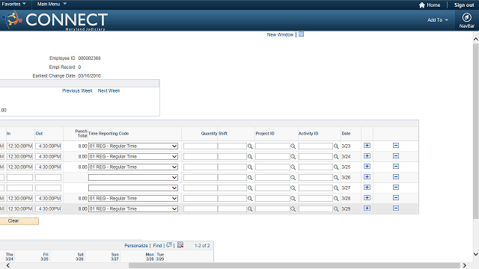
Task: Add a row after the 3/23 entry
Action: coord(367,146)
